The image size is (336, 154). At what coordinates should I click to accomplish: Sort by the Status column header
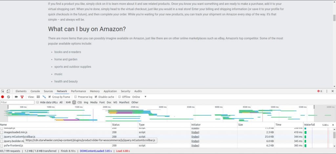coord(125,125)
